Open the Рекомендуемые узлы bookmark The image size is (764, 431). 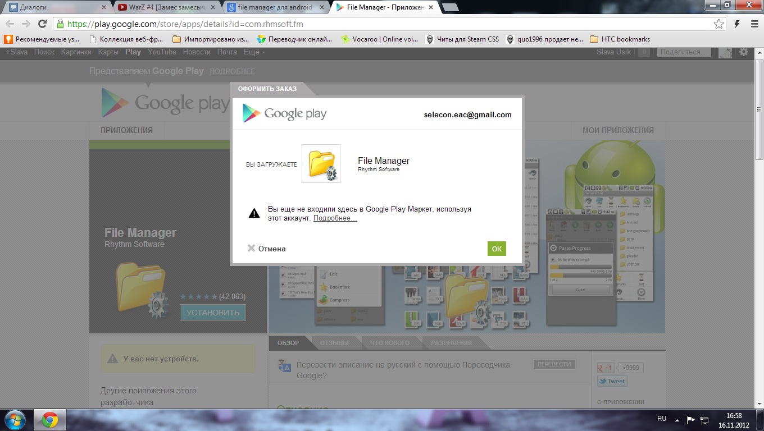tap(42, 39)
